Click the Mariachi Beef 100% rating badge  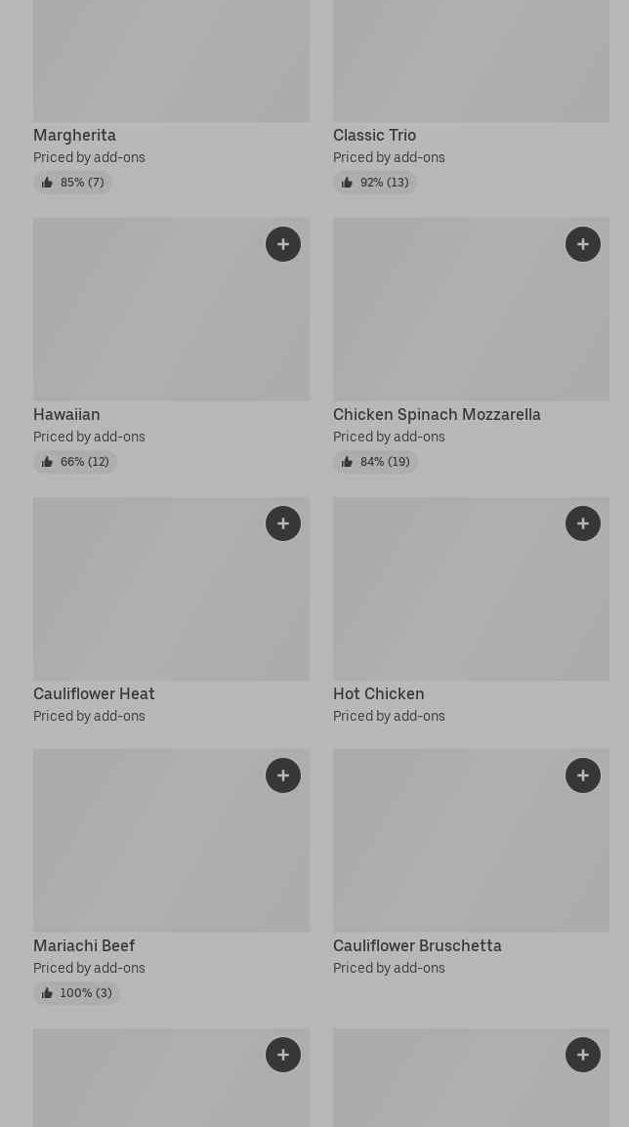coord(76,993)
